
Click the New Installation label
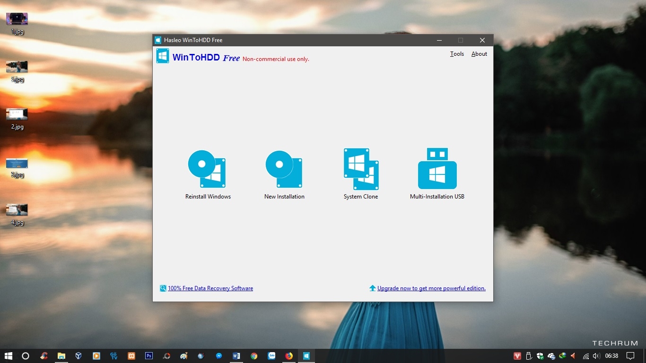click(284, 197)
